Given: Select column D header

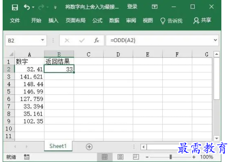Looking at the screenshot, I should pos(118,54).
